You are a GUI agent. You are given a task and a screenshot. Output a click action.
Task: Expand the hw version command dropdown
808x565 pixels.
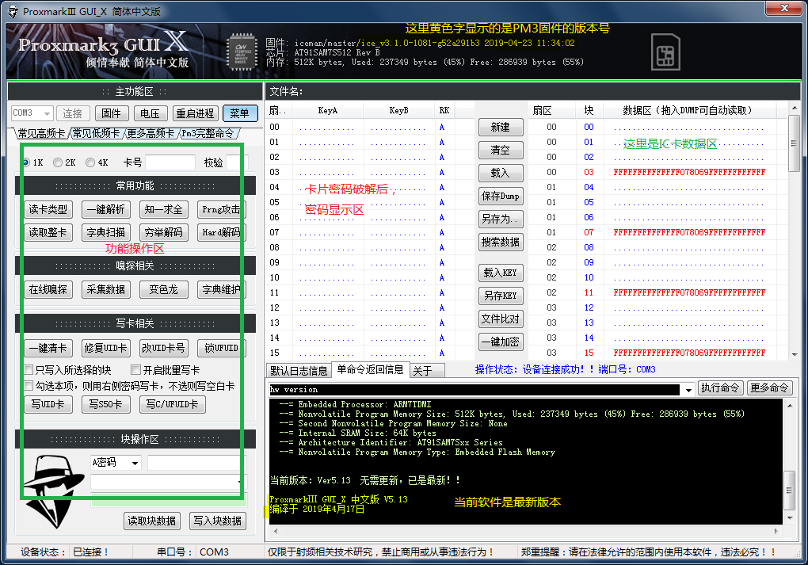(688, 390)
